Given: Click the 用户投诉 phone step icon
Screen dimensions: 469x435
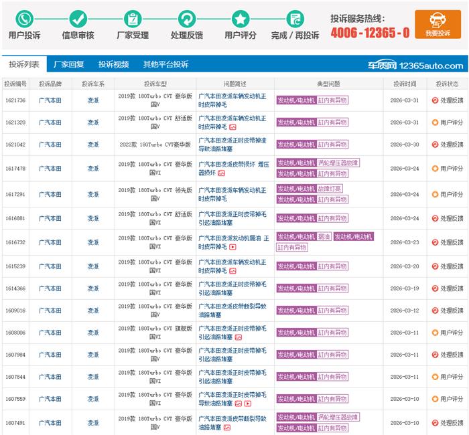Looking at the screenshot, I should [25, 19].
